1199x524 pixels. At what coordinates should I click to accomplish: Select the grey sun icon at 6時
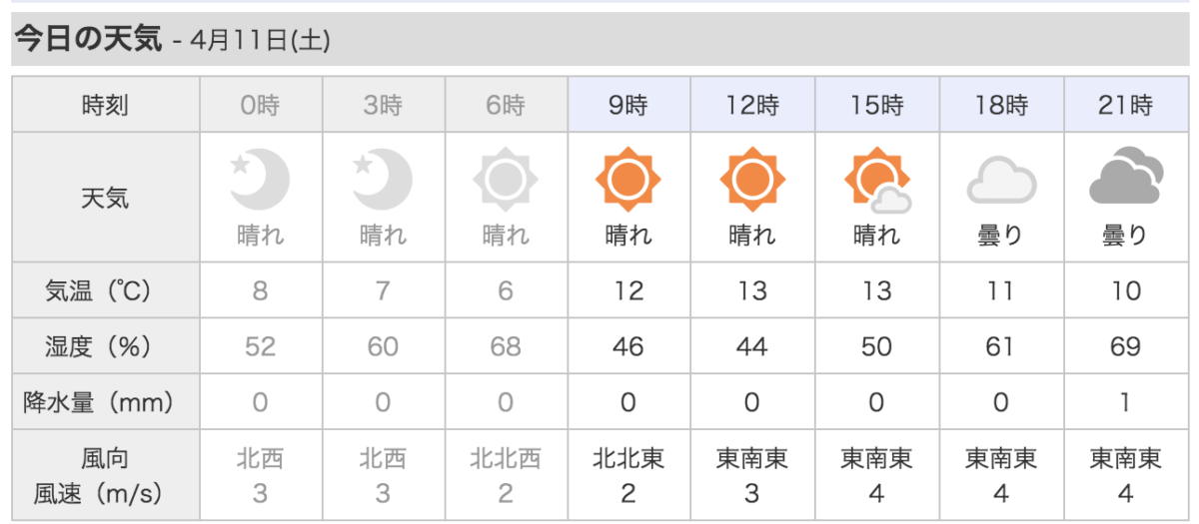[506, 182]
